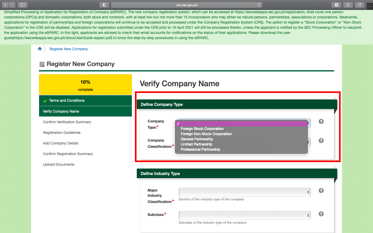The height and width of the screenshot is (233, 373).
Task: Click the Safari share icon
Action: click(x=348, y=5)
